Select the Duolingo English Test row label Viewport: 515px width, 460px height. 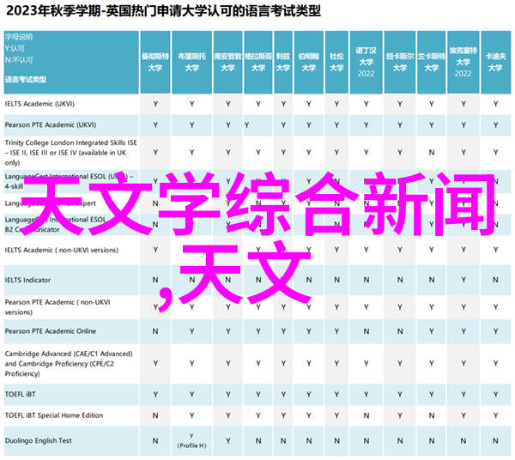pyautogui.click(x=38, y=440)
